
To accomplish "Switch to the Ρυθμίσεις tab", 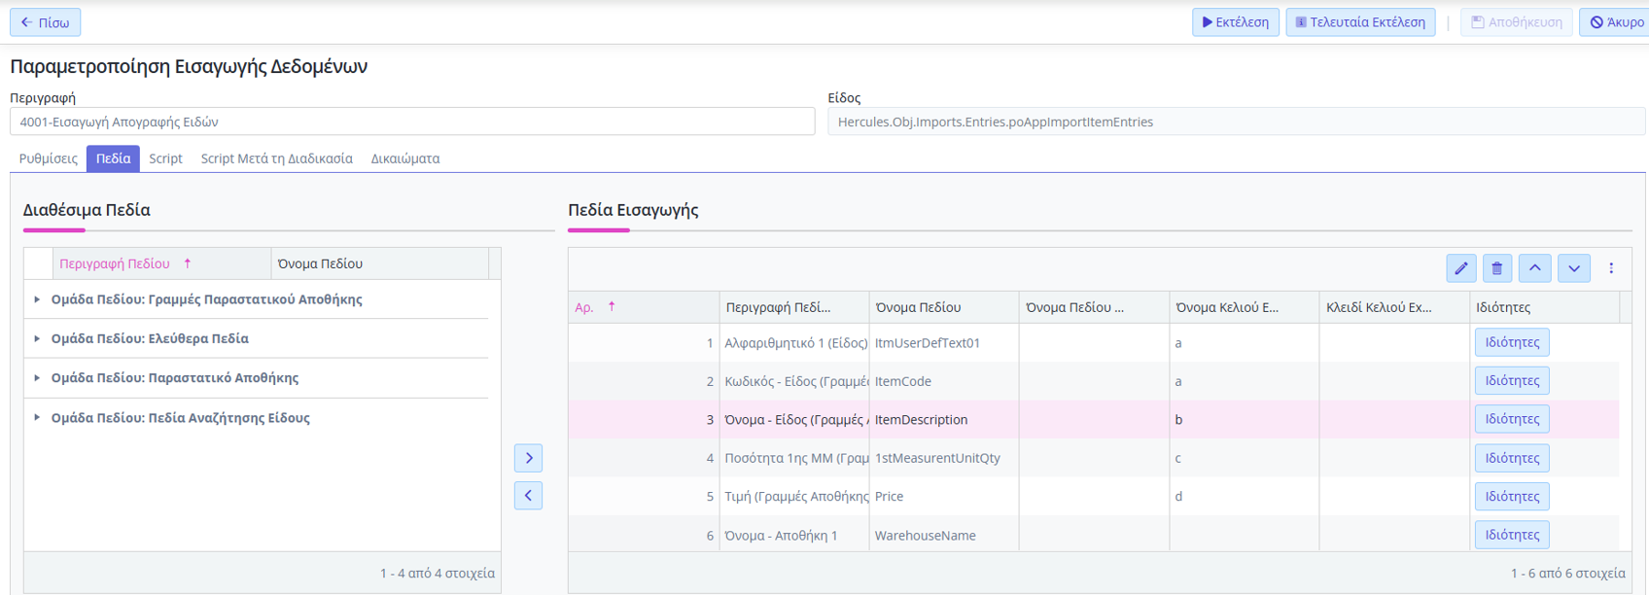I will tap(49, 158).
